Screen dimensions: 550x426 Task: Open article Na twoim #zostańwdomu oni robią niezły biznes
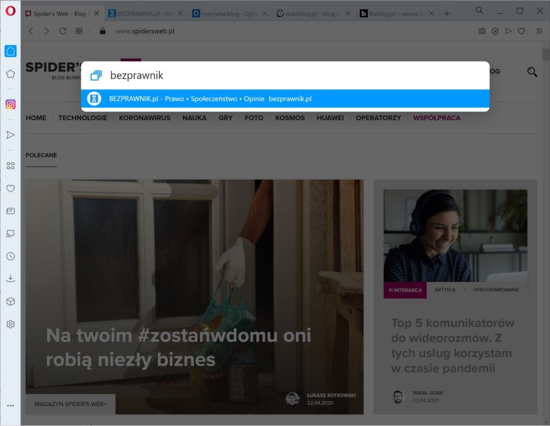coord(179,347)
